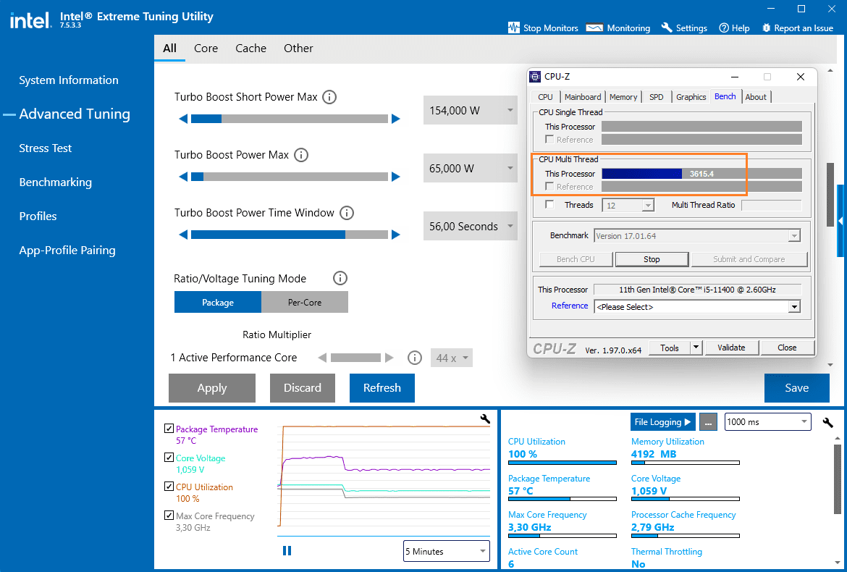This screenshot has height=572, width=847.
Task: Show info for Ratio/Voltage Tuning Mode
Action: (x=340, y=278)
